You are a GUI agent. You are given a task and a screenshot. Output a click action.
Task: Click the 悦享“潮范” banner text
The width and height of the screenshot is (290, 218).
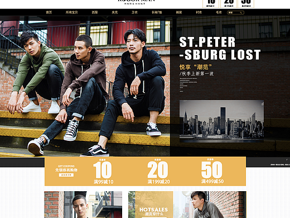196,67
